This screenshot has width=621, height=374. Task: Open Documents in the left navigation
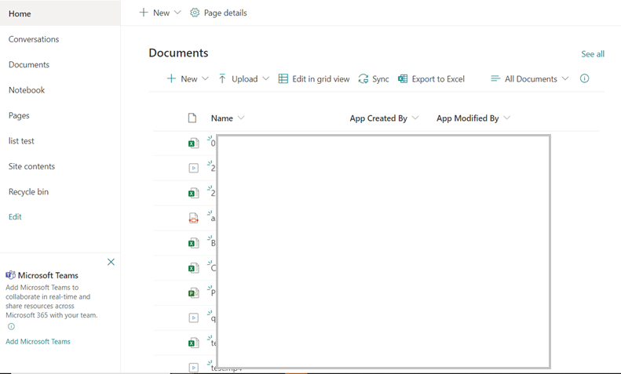point(29,64)
